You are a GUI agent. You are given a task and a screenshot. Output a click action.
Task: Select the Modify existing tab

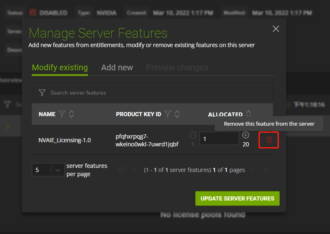[x=60, y=67]
